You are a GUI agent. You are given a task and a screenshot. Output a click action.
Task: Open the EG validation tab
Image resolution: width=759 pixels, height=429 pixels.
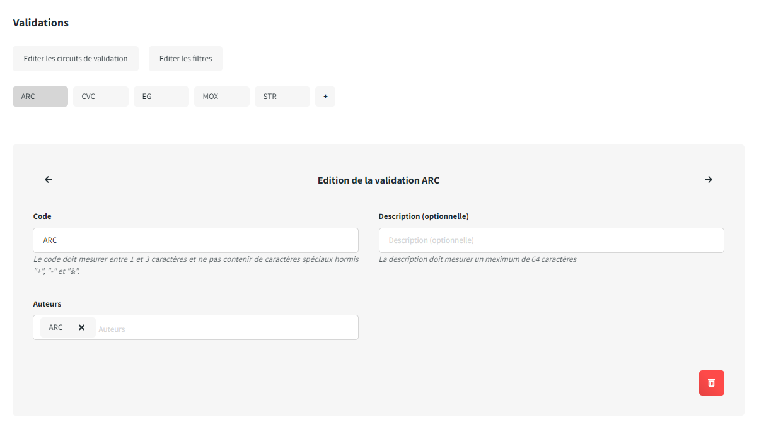pos(161,97)
